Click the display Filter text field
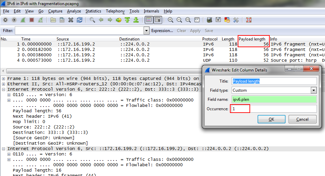Image resolution: width=325 pixels, height=176 pixels. pos(79,31)
